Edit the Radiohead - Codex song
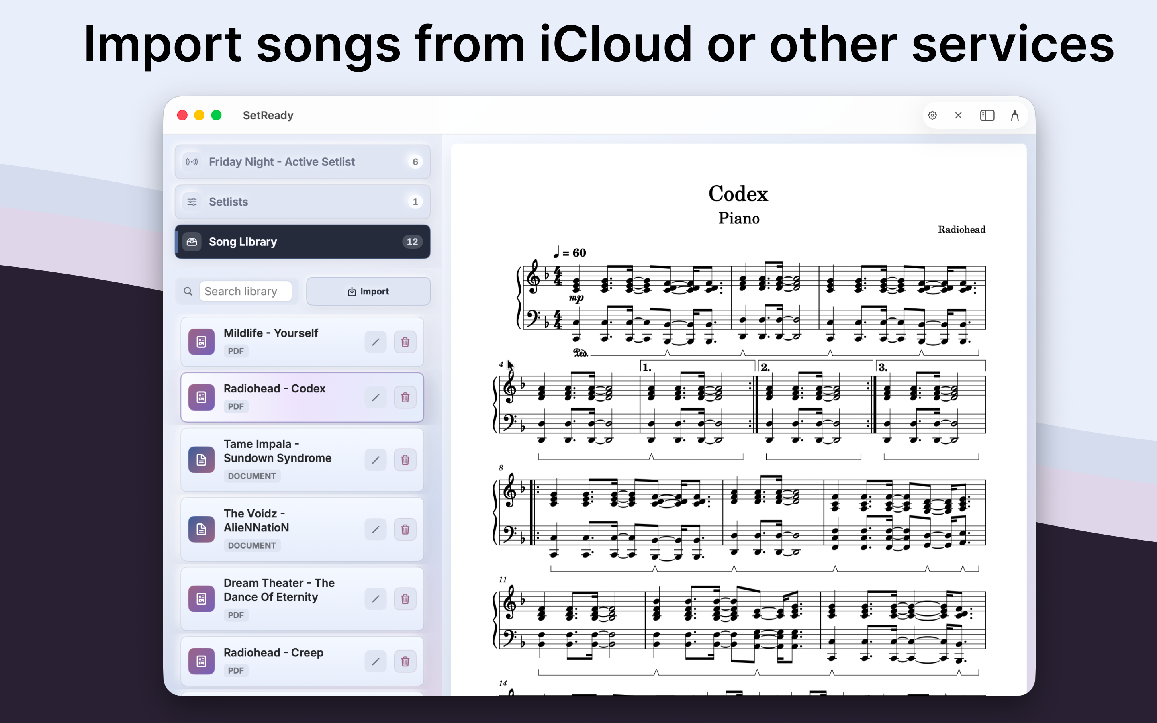The image size is (1157, 723). tap(375, 397)
